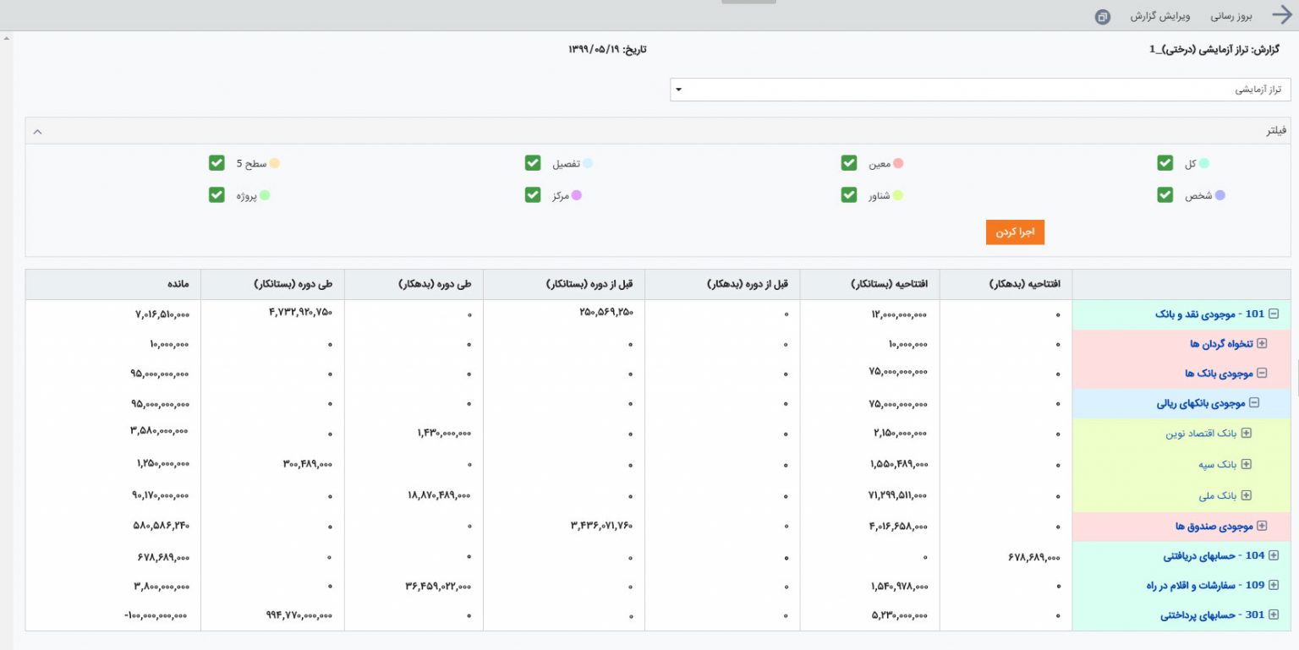This screenshot has height=650, width=1299.
Task: Click the back arrow icon in the top bar
Action: tap(1282, 15)
